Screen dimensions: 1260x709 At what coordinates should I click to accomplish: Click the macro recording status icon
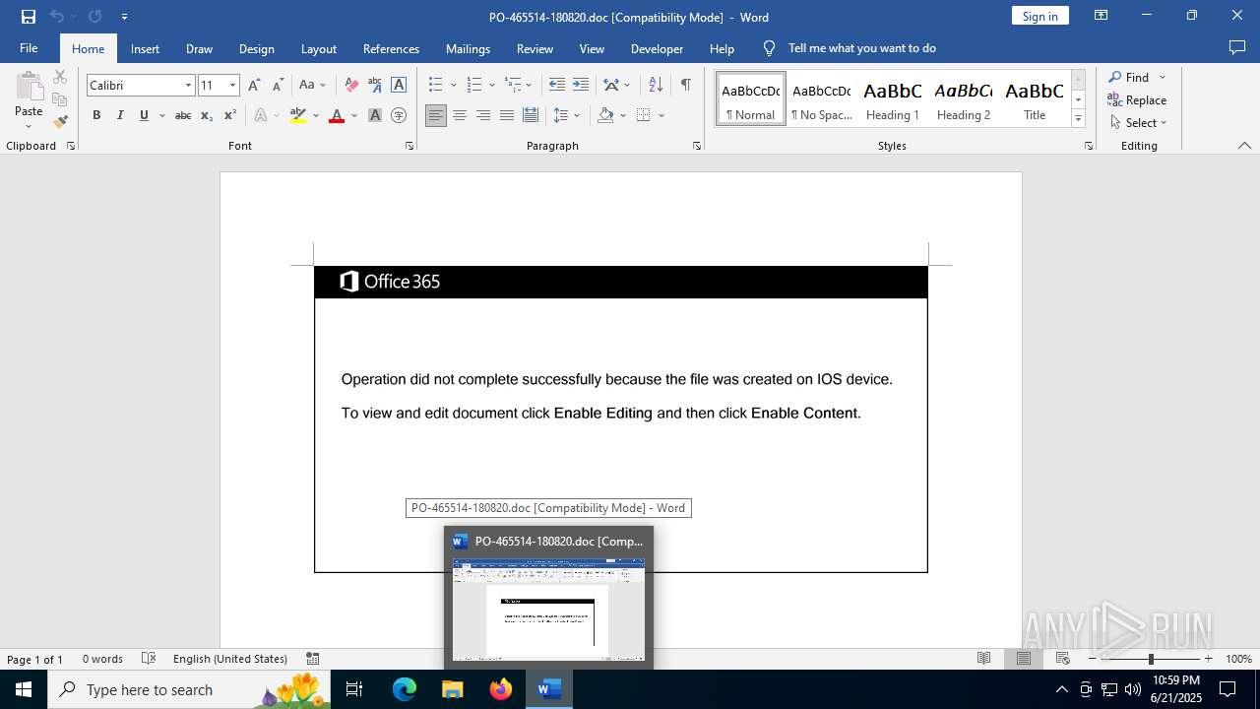tap(313, 659)
